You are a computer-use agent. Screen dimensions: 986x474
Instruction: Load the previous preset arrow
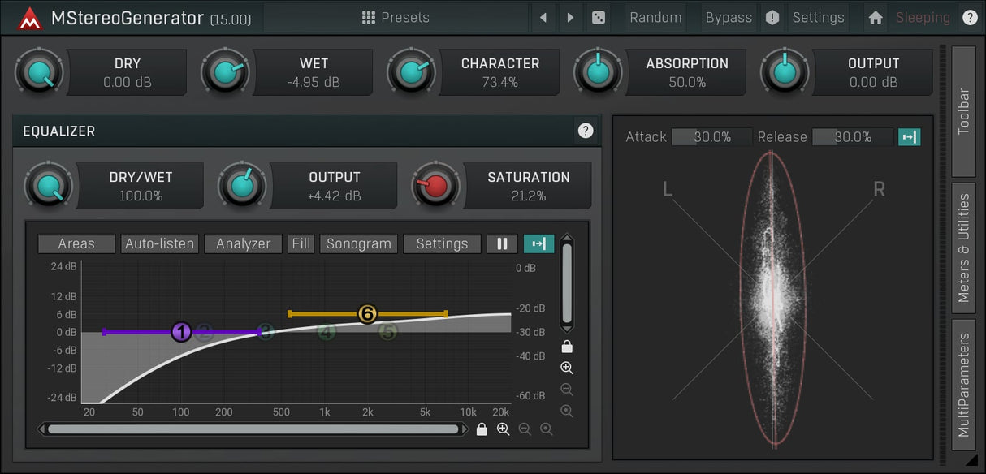(x=543, y=18)
